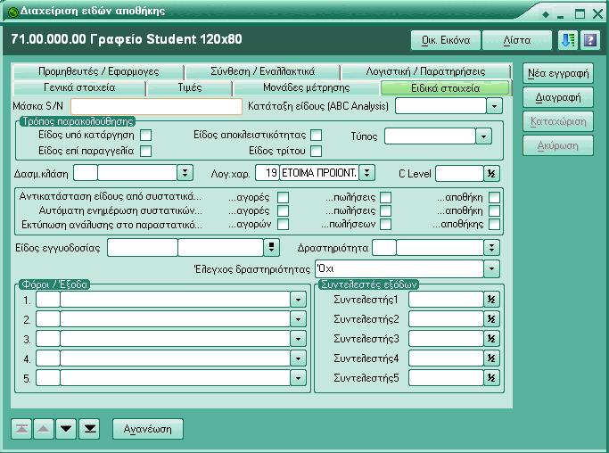Open lookup button for Είδος εγγυοδοσίας
The width and height of the screenshot is (609, 453).
[x=271, y=248]
